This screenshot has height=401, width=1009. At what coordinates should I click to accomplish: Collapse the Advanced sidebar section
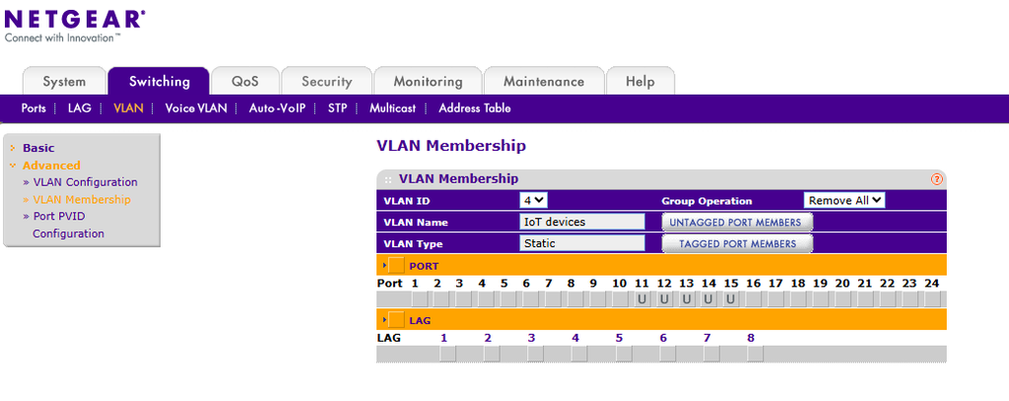click(x=51, y=165)
